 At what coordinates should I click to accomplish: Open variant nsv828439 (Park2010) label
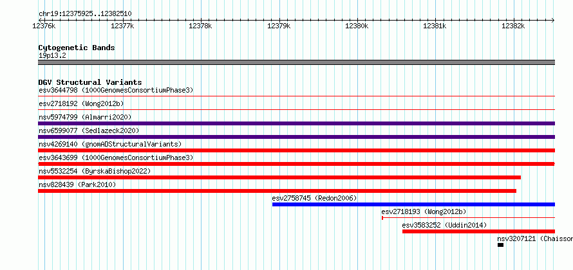(77, 184)
